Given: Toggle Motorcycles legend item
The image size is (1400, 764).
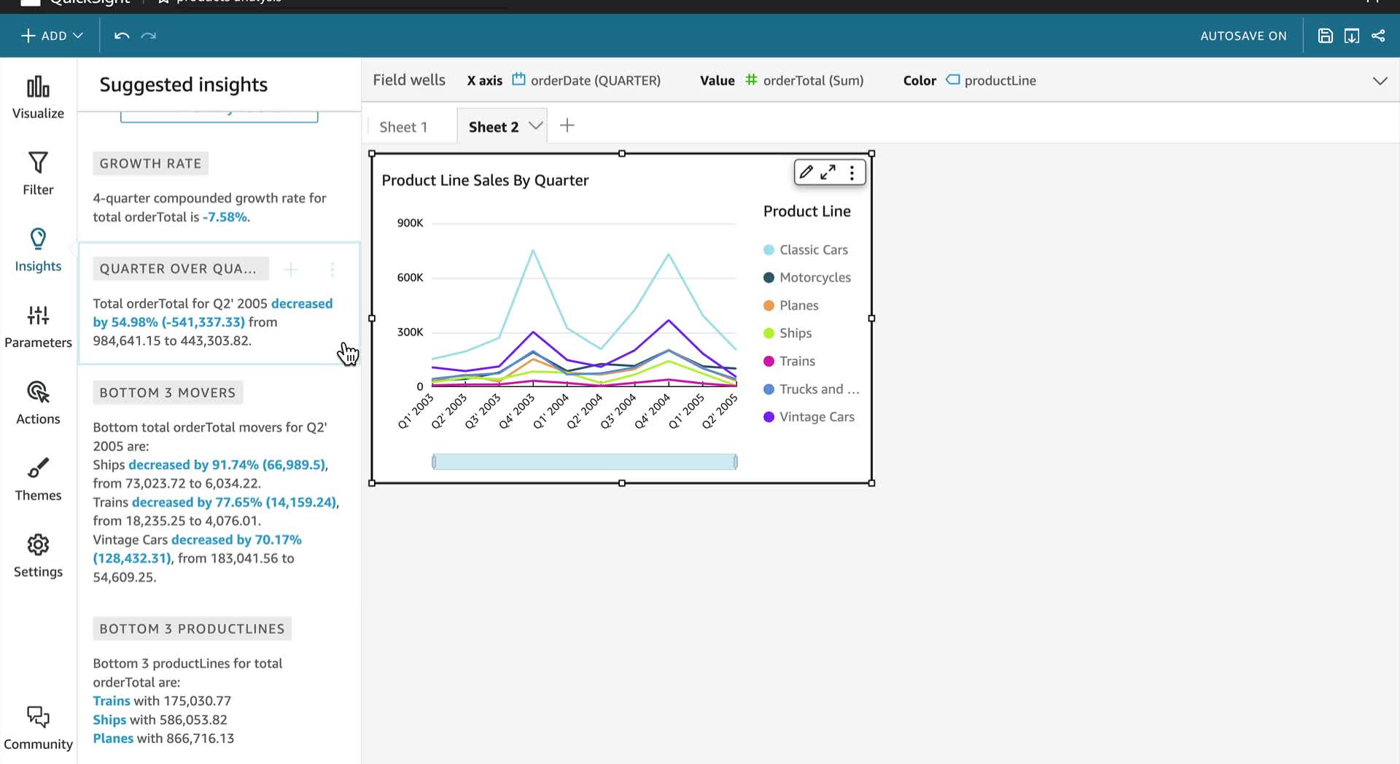Looking at the screenshot, I should click(807, 278).
